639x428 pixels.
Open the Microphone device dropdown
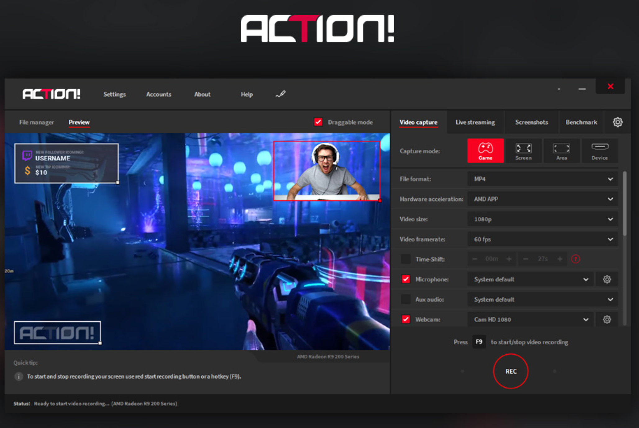[531, 279]
